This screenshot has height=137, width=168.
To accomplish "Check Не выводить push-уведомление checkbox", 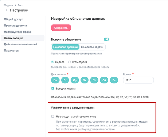I will [x=53, y=117].
